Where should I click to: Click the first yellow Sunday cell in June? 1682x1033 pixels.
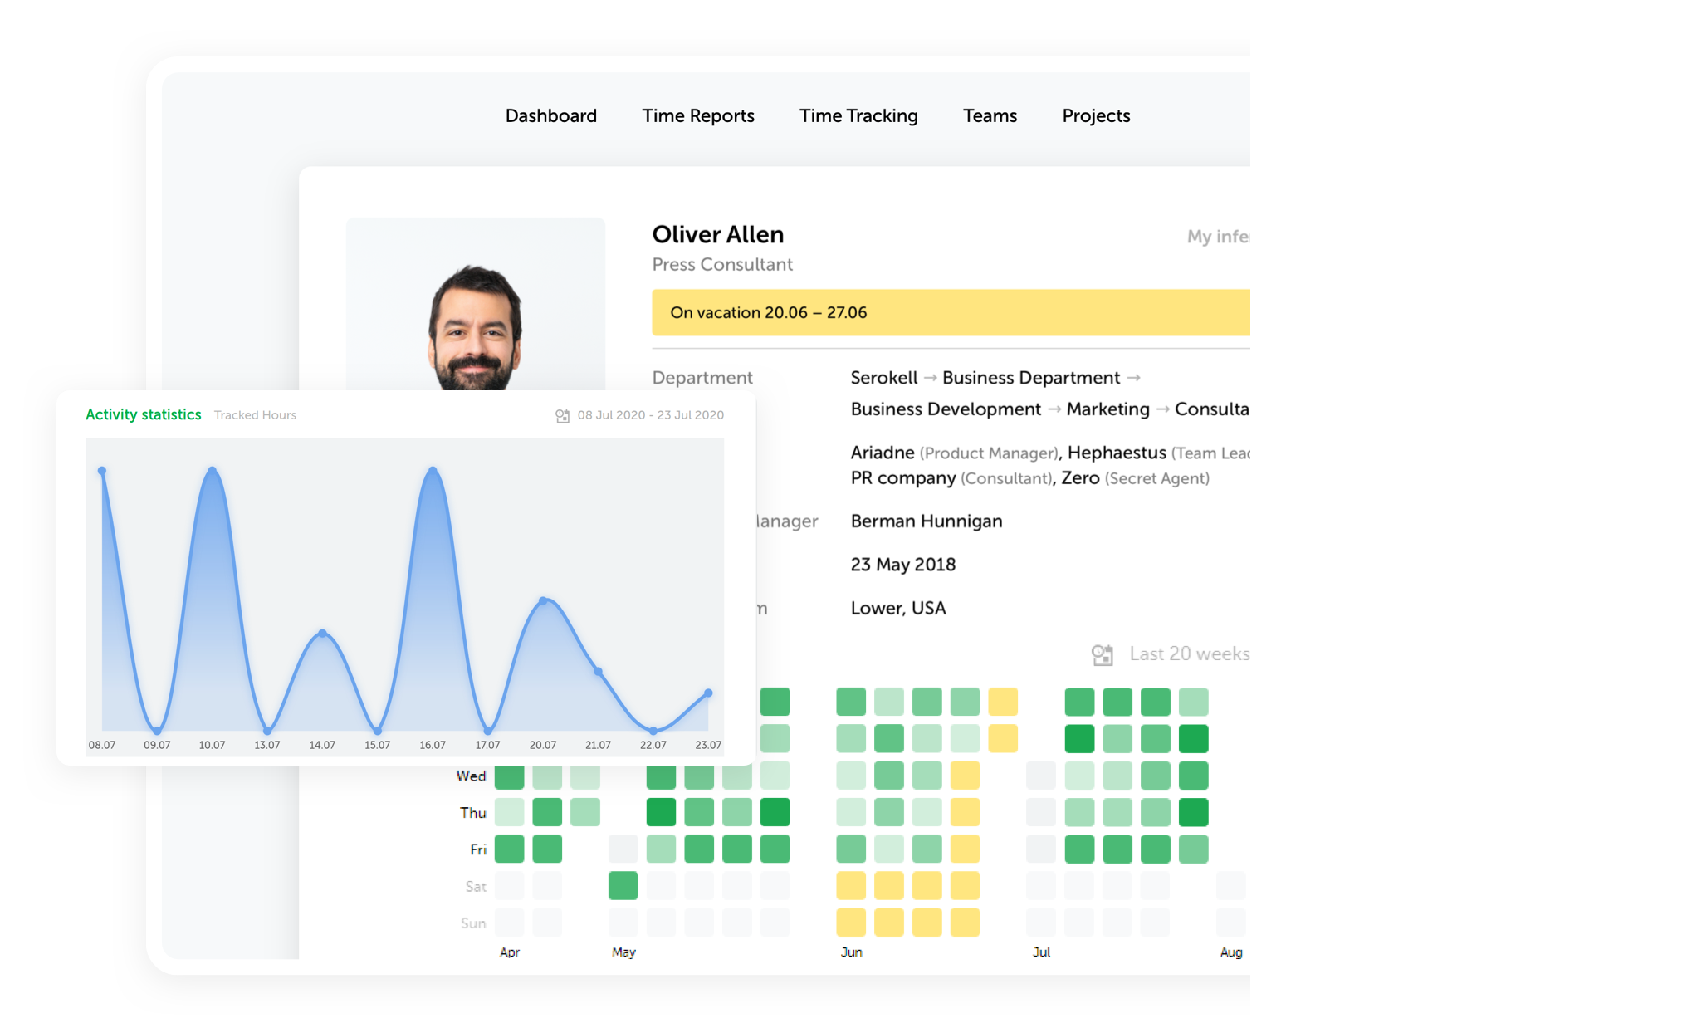pyautogui.click(x=850, y=923)
